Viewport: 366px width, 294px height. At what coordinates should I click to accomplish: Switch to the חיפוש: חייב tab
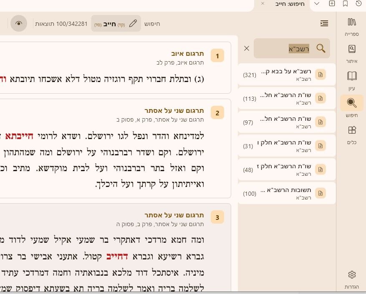[290, 4]
